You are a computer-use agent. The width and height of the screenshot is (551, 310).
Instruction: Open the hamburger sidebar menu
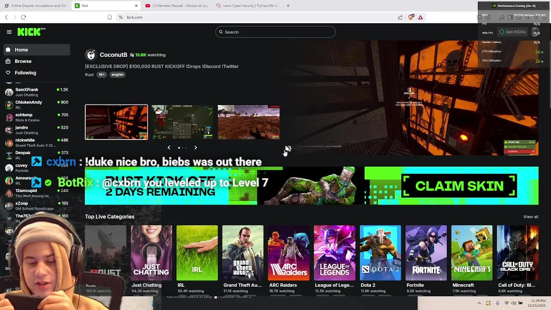pyautogui.click(x=9, y=32)
